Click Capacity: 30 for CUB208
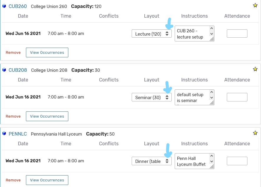This screenshot has width=261, height=187. 85,70
